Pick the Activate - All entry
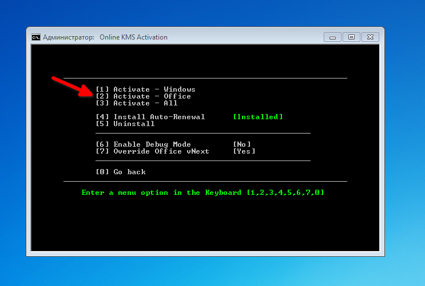This screenshot has width=425, height=286. tap(137, 103)
